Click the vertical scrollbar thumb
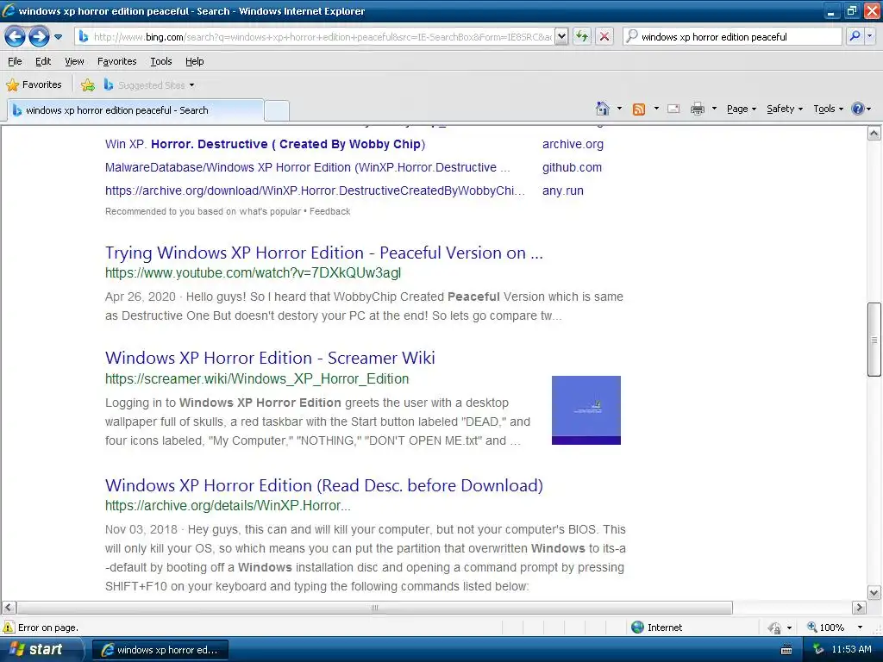This screenshot has height=662, width=883. pos(874,340)
